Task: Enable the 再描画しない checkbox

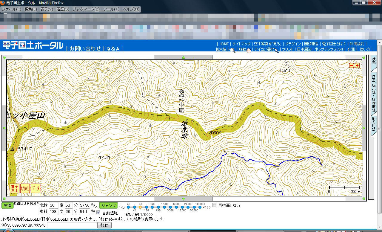Action: coord(214,205)
